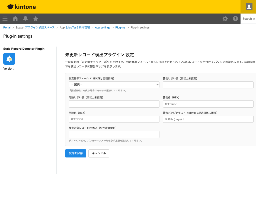Click the search input field
This screenshot has width=256, height=213.
tap(249, 19)
